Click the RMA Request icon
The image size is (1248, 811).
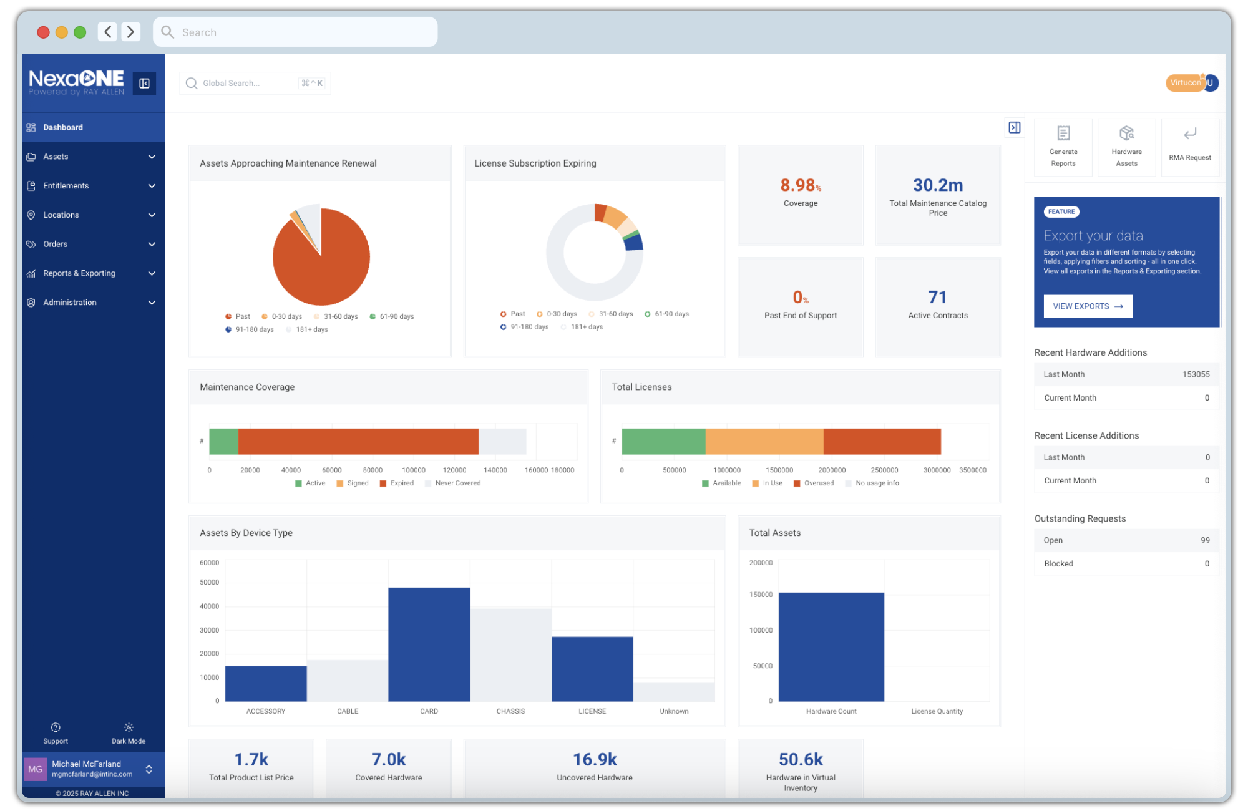point(1190,134)
